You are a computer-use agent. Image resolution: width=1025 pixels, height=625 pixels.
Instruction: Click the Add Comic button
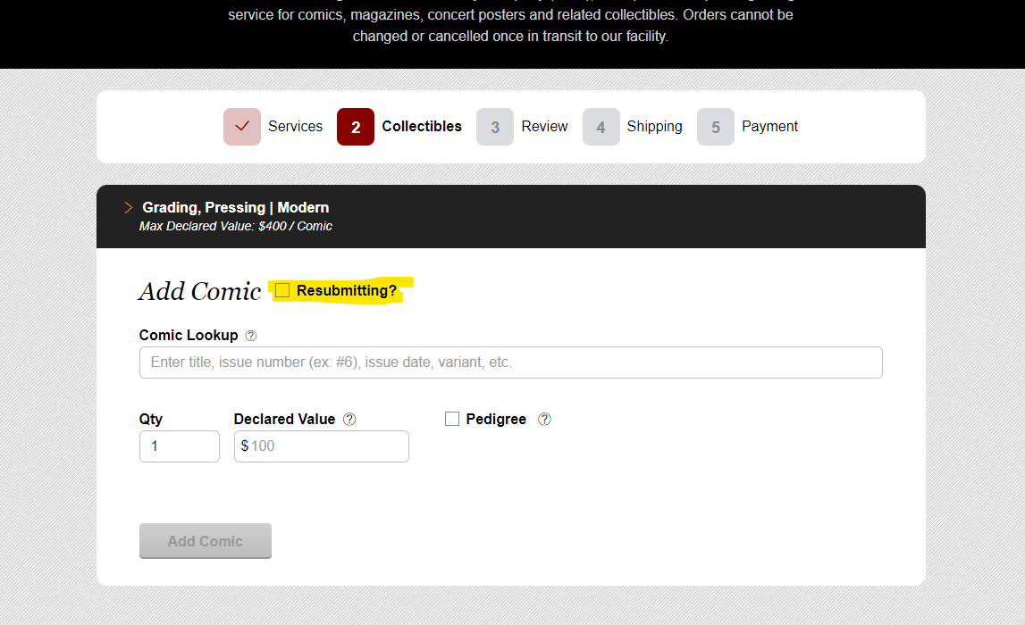tap(205, 540)
